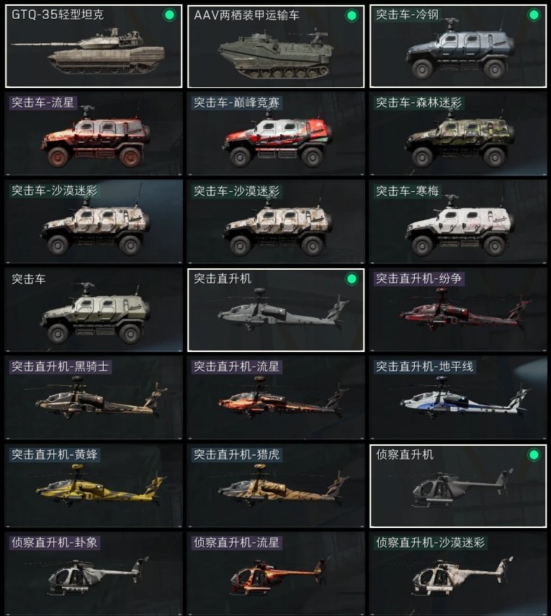The image size is (551, 616).
Task: Select the 突击直升机-黑骑士 skin
Action: point(94,398)
